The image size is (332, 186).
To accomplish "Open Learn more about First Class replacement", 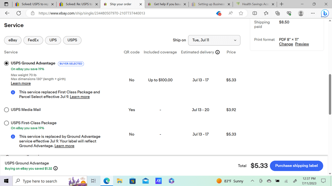I will (80, 97).
